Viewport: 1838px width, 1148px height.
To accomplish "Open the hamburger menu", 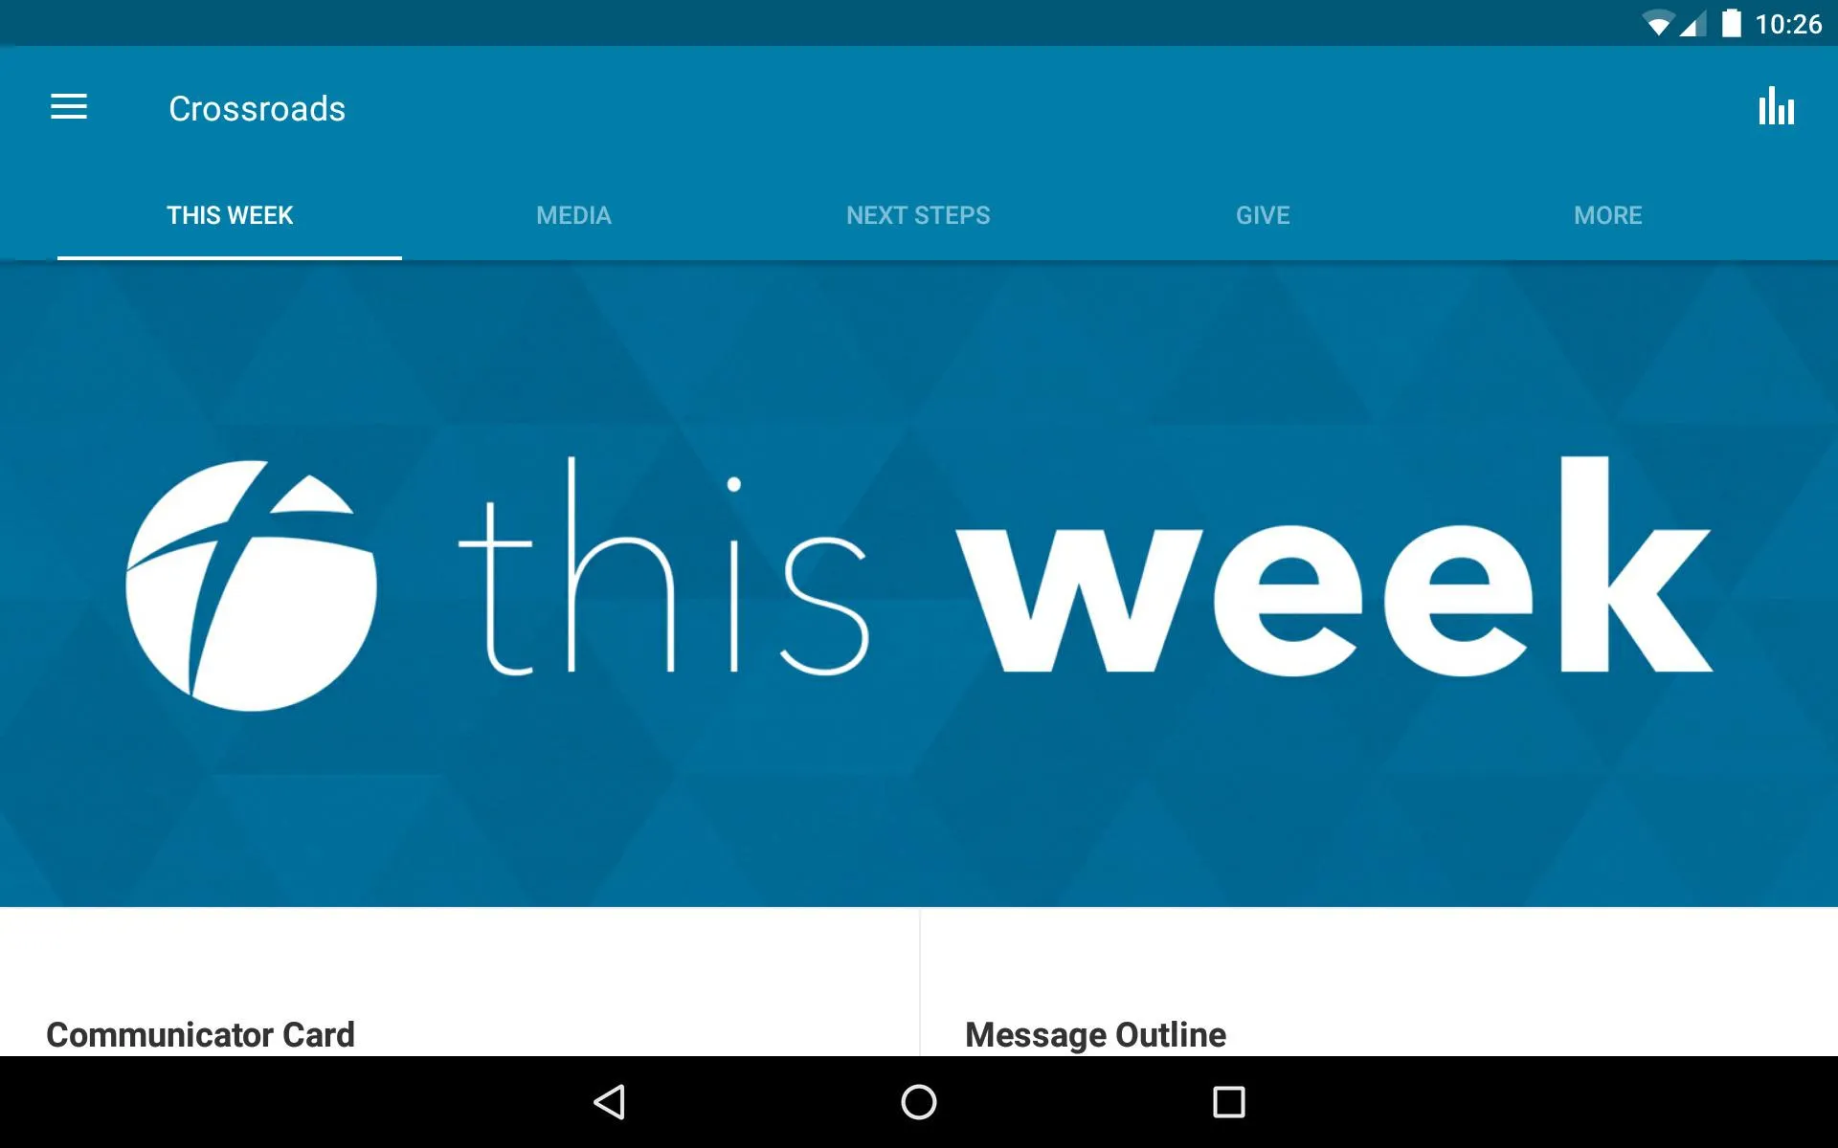I will click(x=69, y=108).
